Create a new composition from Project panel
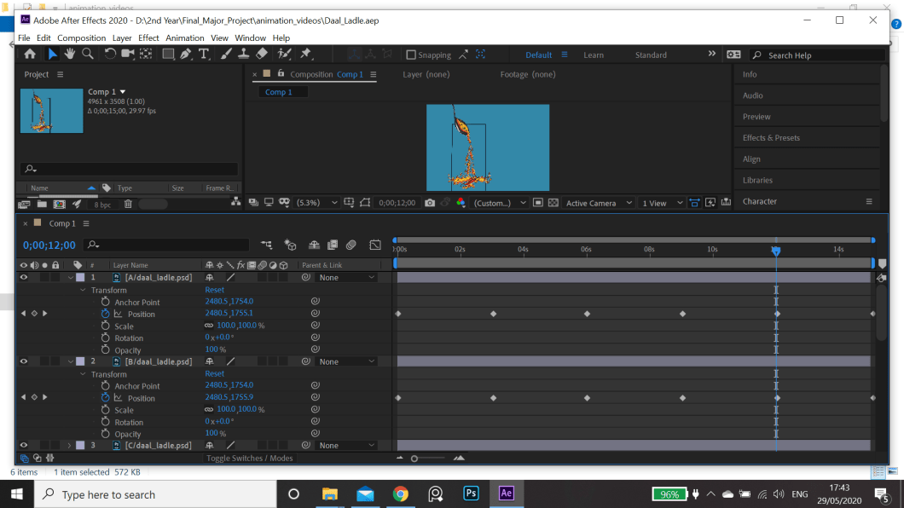The image size is (904, 508). point(59,204)
